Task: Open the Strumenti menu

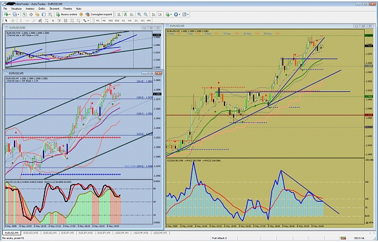Action: (54, 8)
